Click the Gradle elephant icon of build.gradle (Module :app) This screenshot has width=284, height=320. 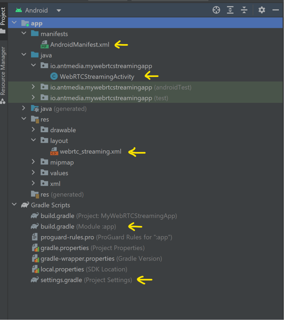pyautogui.click(x=34, y=226)
